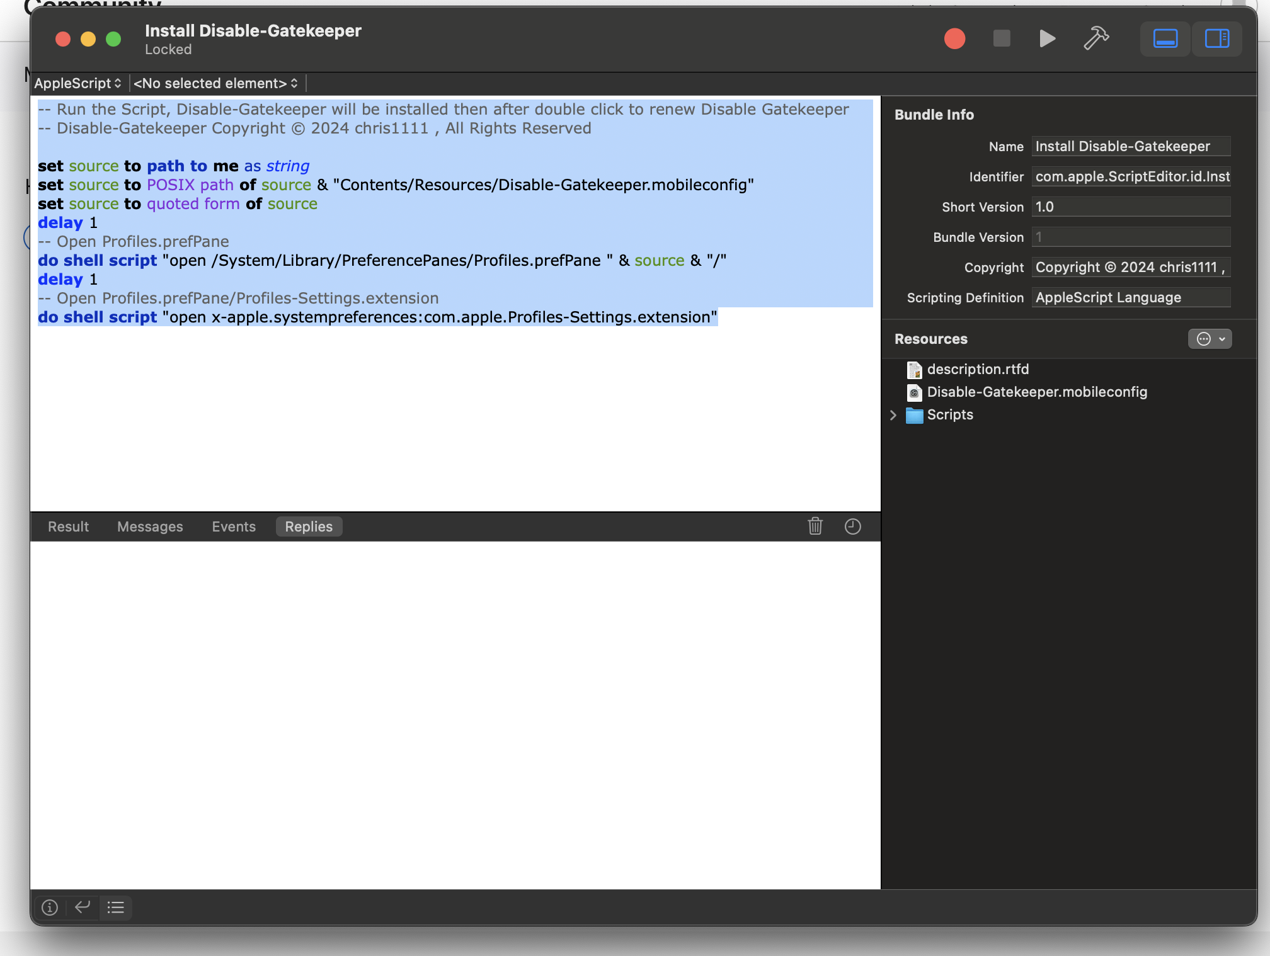Open log history clock icon
This screenshot has height=956, width=1270.
point(852,526)
